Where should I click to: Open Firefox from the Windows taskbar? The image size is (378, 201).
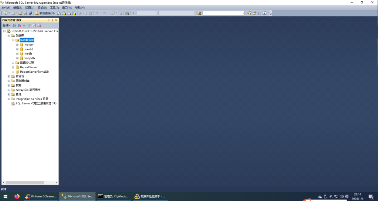pyautogui.click(x=17, y=197)
